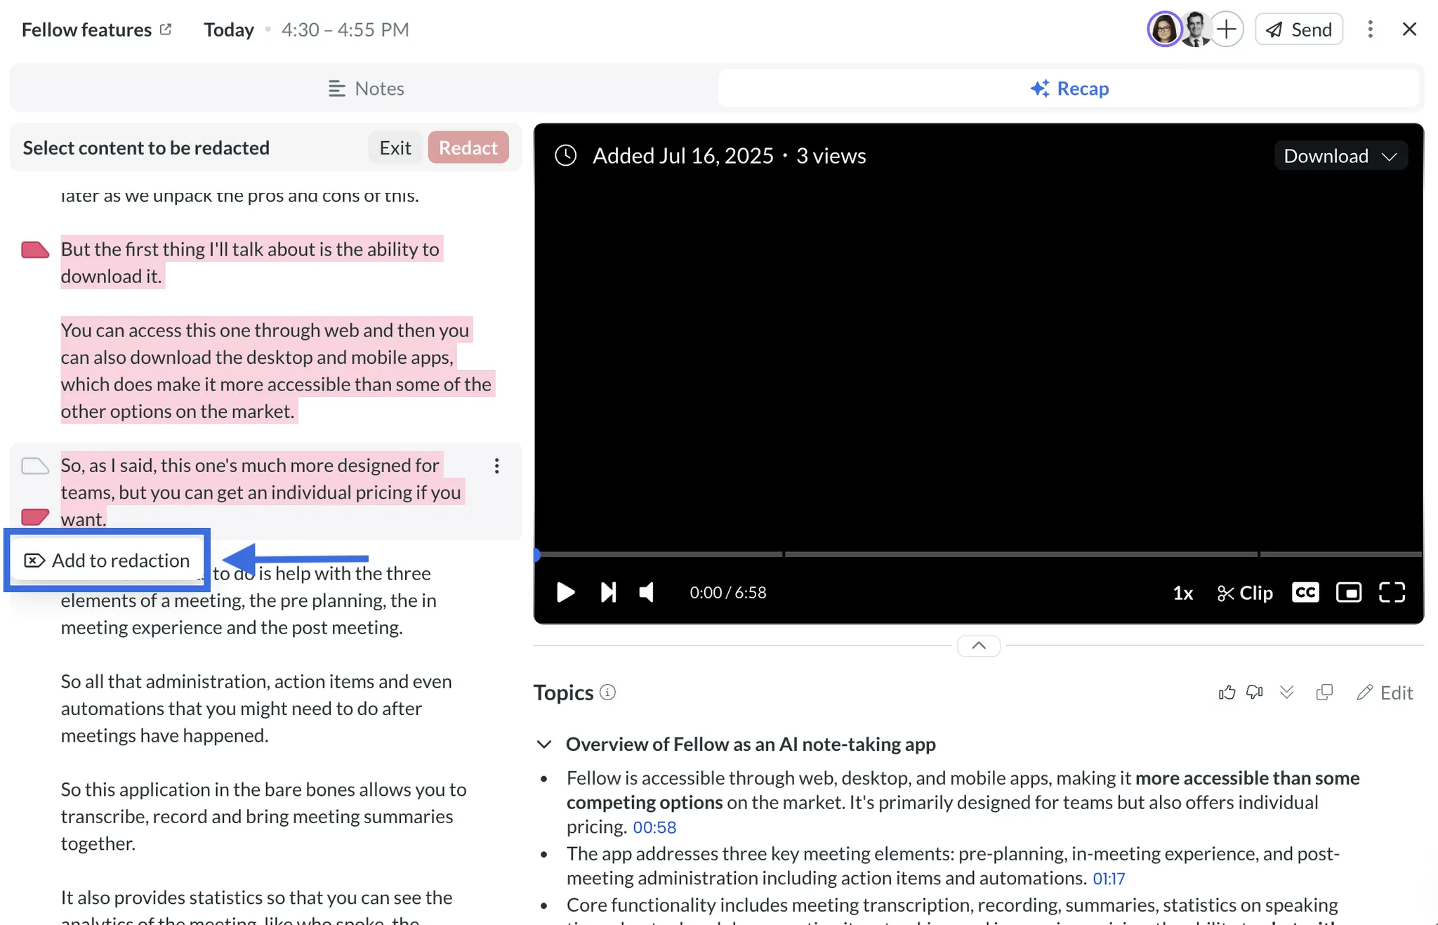Mute the video audio
1438x925 pixels.
647,592
